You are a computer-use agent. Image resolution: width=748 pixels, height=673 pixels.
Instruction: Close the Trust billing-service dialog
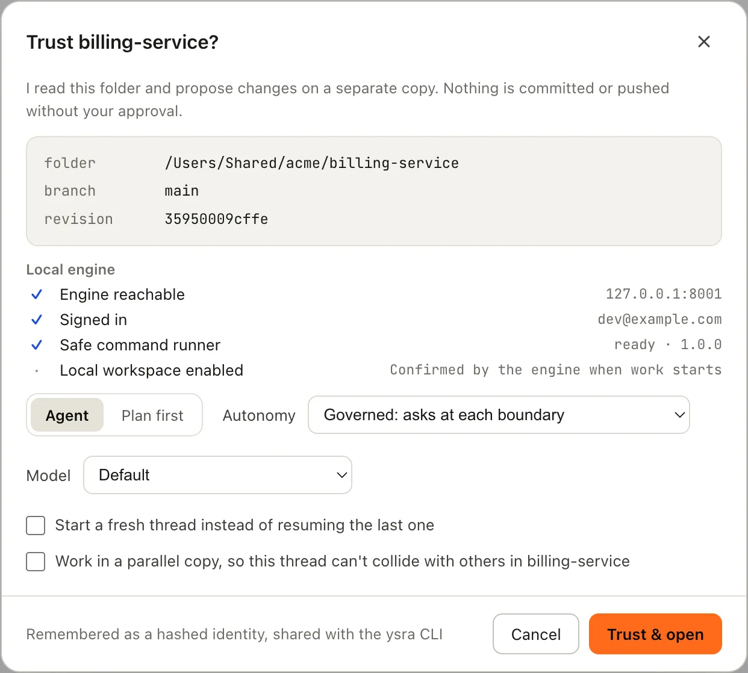tap(703, 42)
